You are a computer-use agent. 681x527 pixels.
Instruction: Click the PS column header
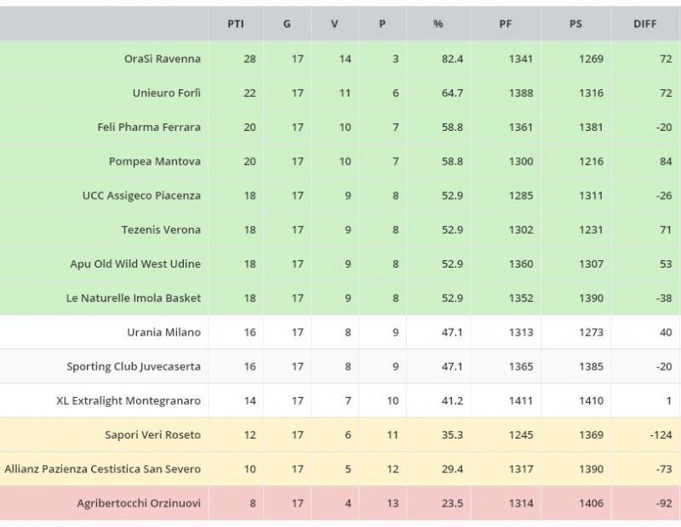click(x=575, y=24)
